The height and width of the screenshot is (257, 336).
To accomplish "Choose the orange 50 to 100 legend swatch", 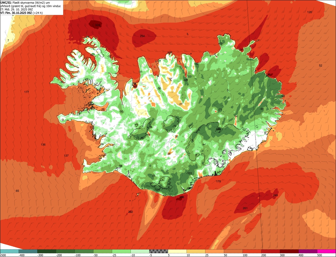I will tap(233, 251).
